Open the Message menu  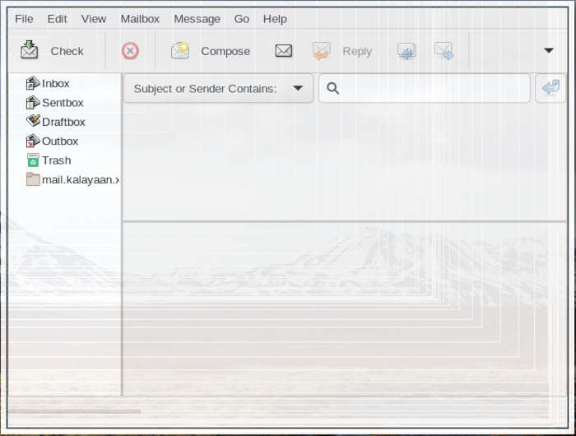coord(197,19)
